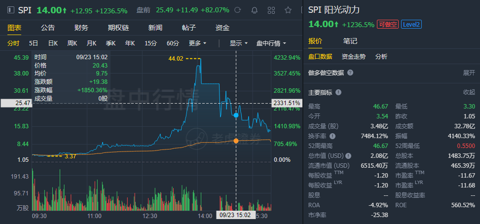Open the 公告 tab
The width and height of the screenshot is (480, 224).
(x=48, y=28)
